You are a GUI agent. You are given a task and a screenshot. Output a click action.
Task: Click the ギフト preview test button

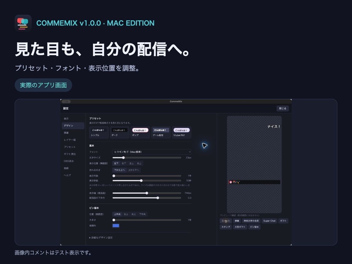click(283, 221)
